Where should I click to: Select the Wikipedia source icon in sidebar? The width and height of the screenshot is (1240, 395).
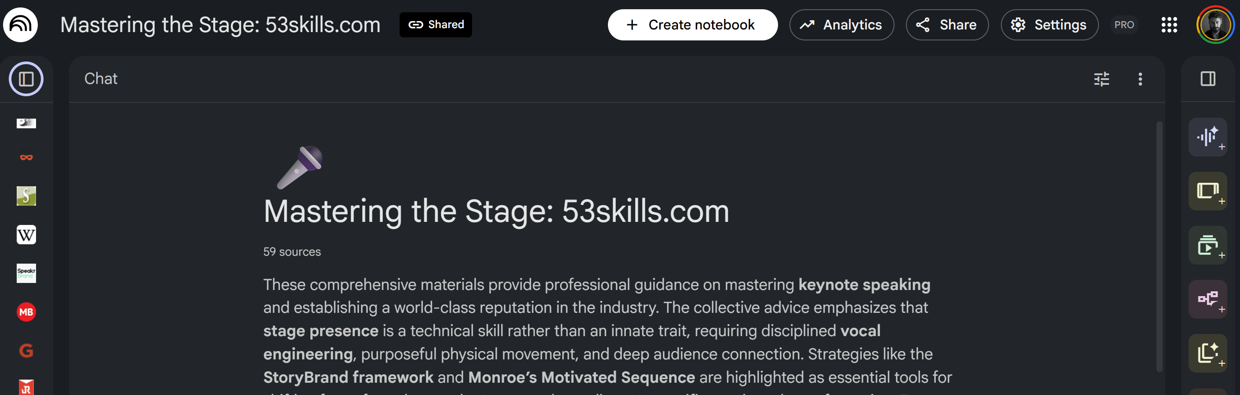tap(26, 235)
